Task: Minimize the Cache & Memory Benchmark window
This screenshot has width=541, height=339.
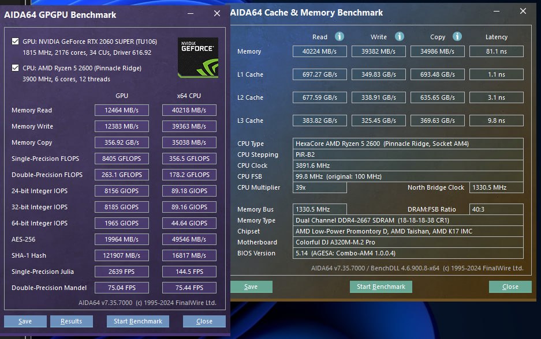Action: 497,12
